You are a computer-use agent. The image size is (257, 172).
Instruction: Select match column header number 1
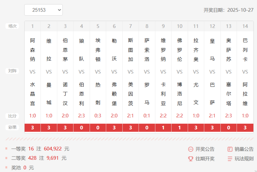pyautogui.click(x=32, y=26)
